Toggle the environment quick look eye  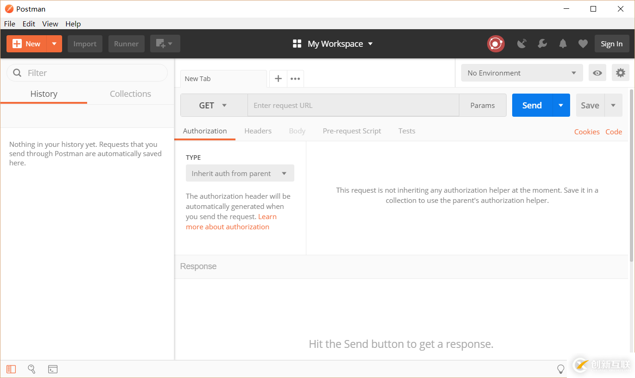[597, 73]
